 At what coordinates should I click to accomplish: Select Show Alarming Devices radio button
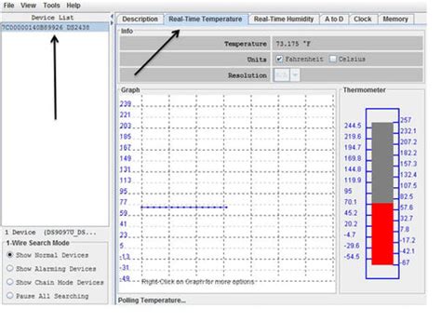point(10,268)
